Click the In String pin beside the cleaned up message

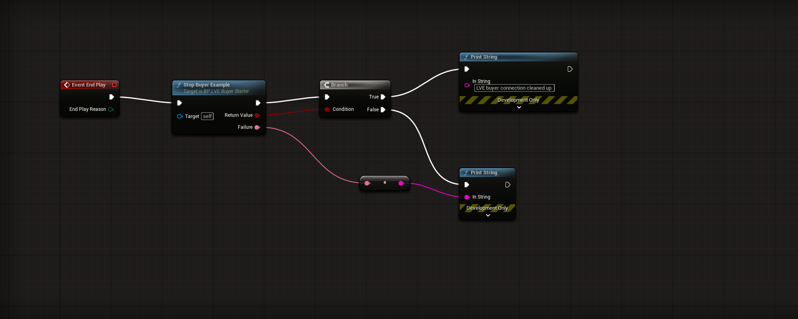pos(467,85)
